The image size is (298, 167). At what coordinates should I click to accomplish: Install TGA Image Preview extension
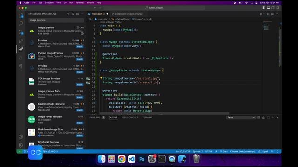tap(80, 84)
